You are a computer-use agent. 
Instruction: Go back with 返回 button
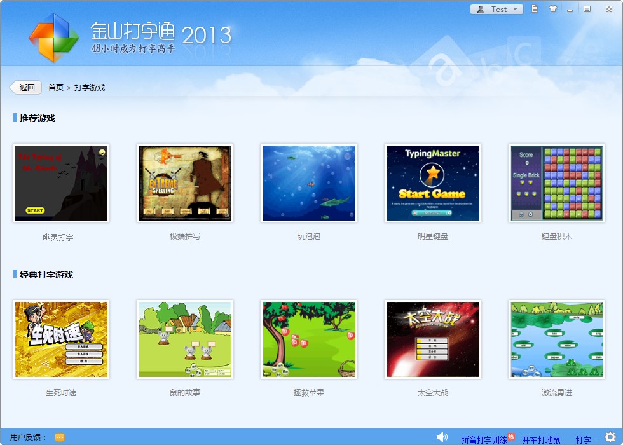(x=26, y=88)
